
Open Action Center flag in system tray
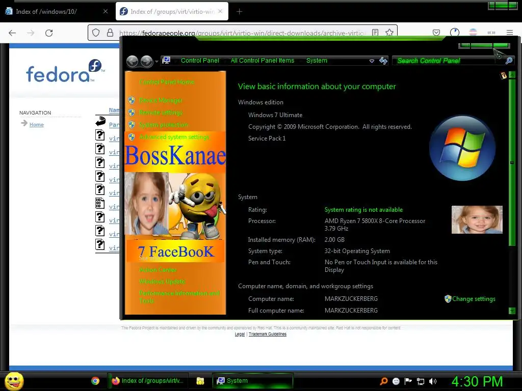408,381
